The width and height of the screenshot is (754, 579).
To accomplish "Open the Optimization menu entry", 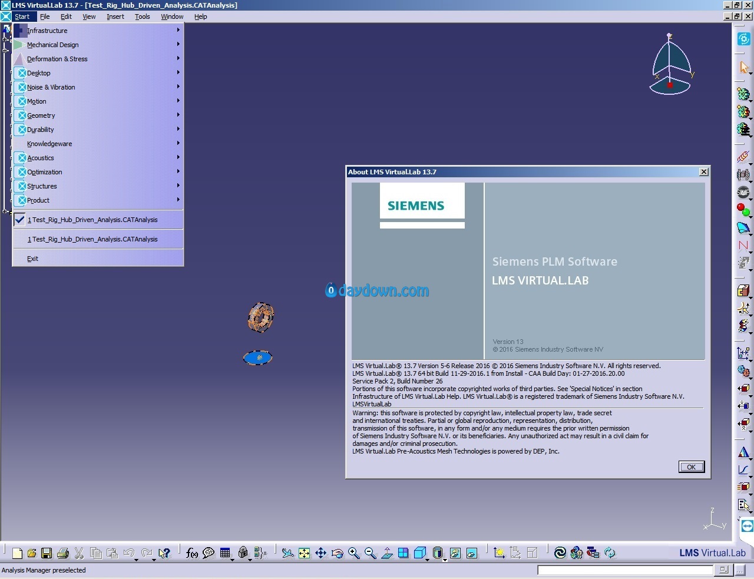I will tap(98, 172).
